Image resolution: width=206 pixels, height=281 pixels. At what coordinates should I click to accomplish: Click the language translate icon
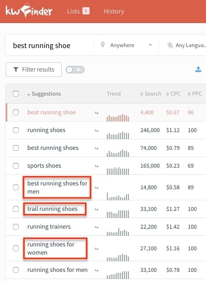(170, 45)
